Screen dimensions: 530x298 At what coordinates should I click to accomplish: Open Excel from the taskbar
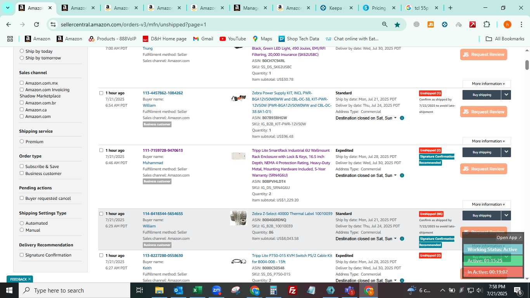point(197,290)
